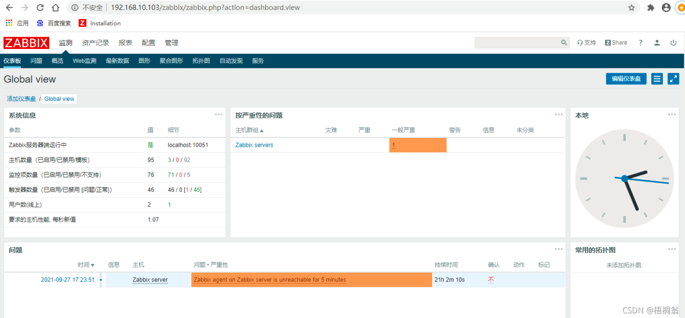This screenshot has height=318, width=685.
Task: Open the 问题 widget options dots
Action: pos(559,249)
